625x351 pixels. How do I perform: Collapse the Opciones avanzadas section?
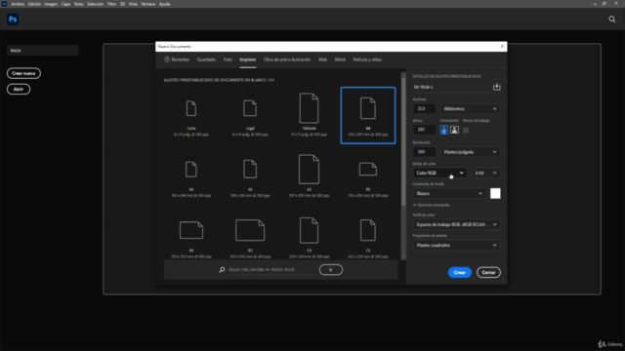coord(432,205)
